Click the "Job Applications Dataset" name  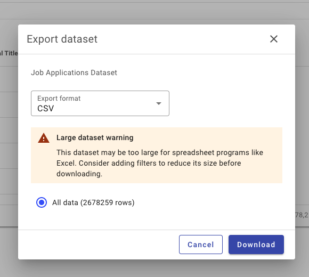click(x=74, y=72)
